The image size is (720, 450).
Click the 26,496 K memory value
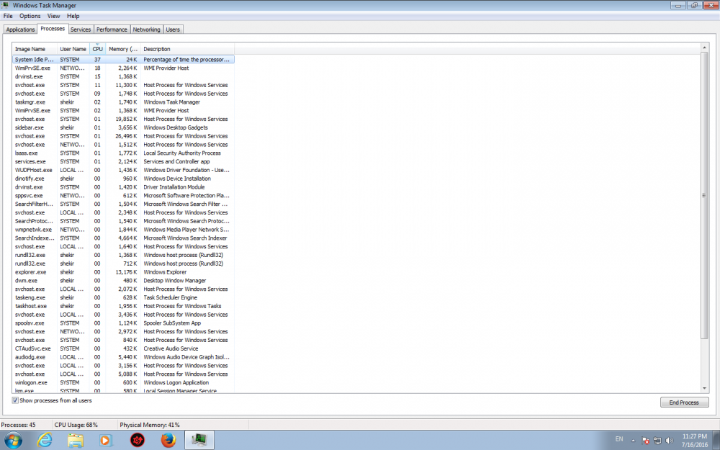[x=126, y=136]
